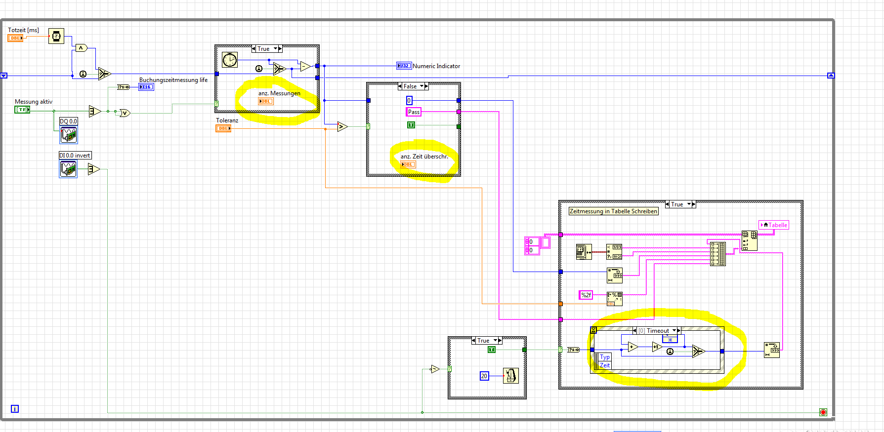The width and height of the screenshot is (884, 432).
Task: Click the Messung aktiv boolean TF terminal
Action: pos(22,110)
